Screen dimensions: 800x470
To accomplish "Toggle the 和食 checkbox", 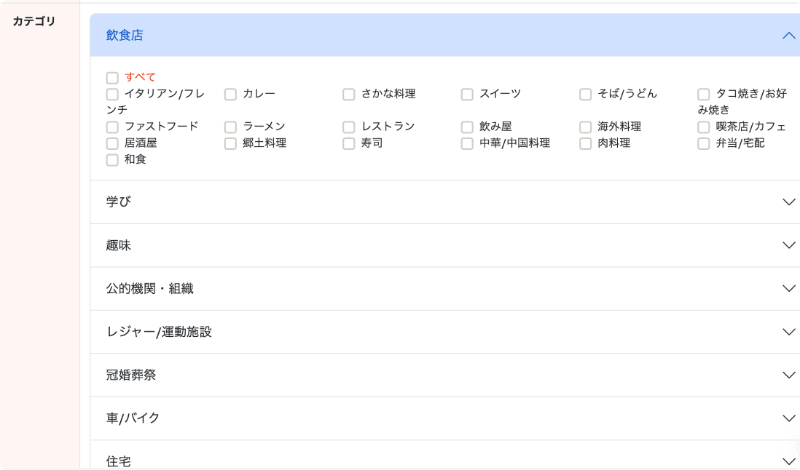I will [112, 160].
